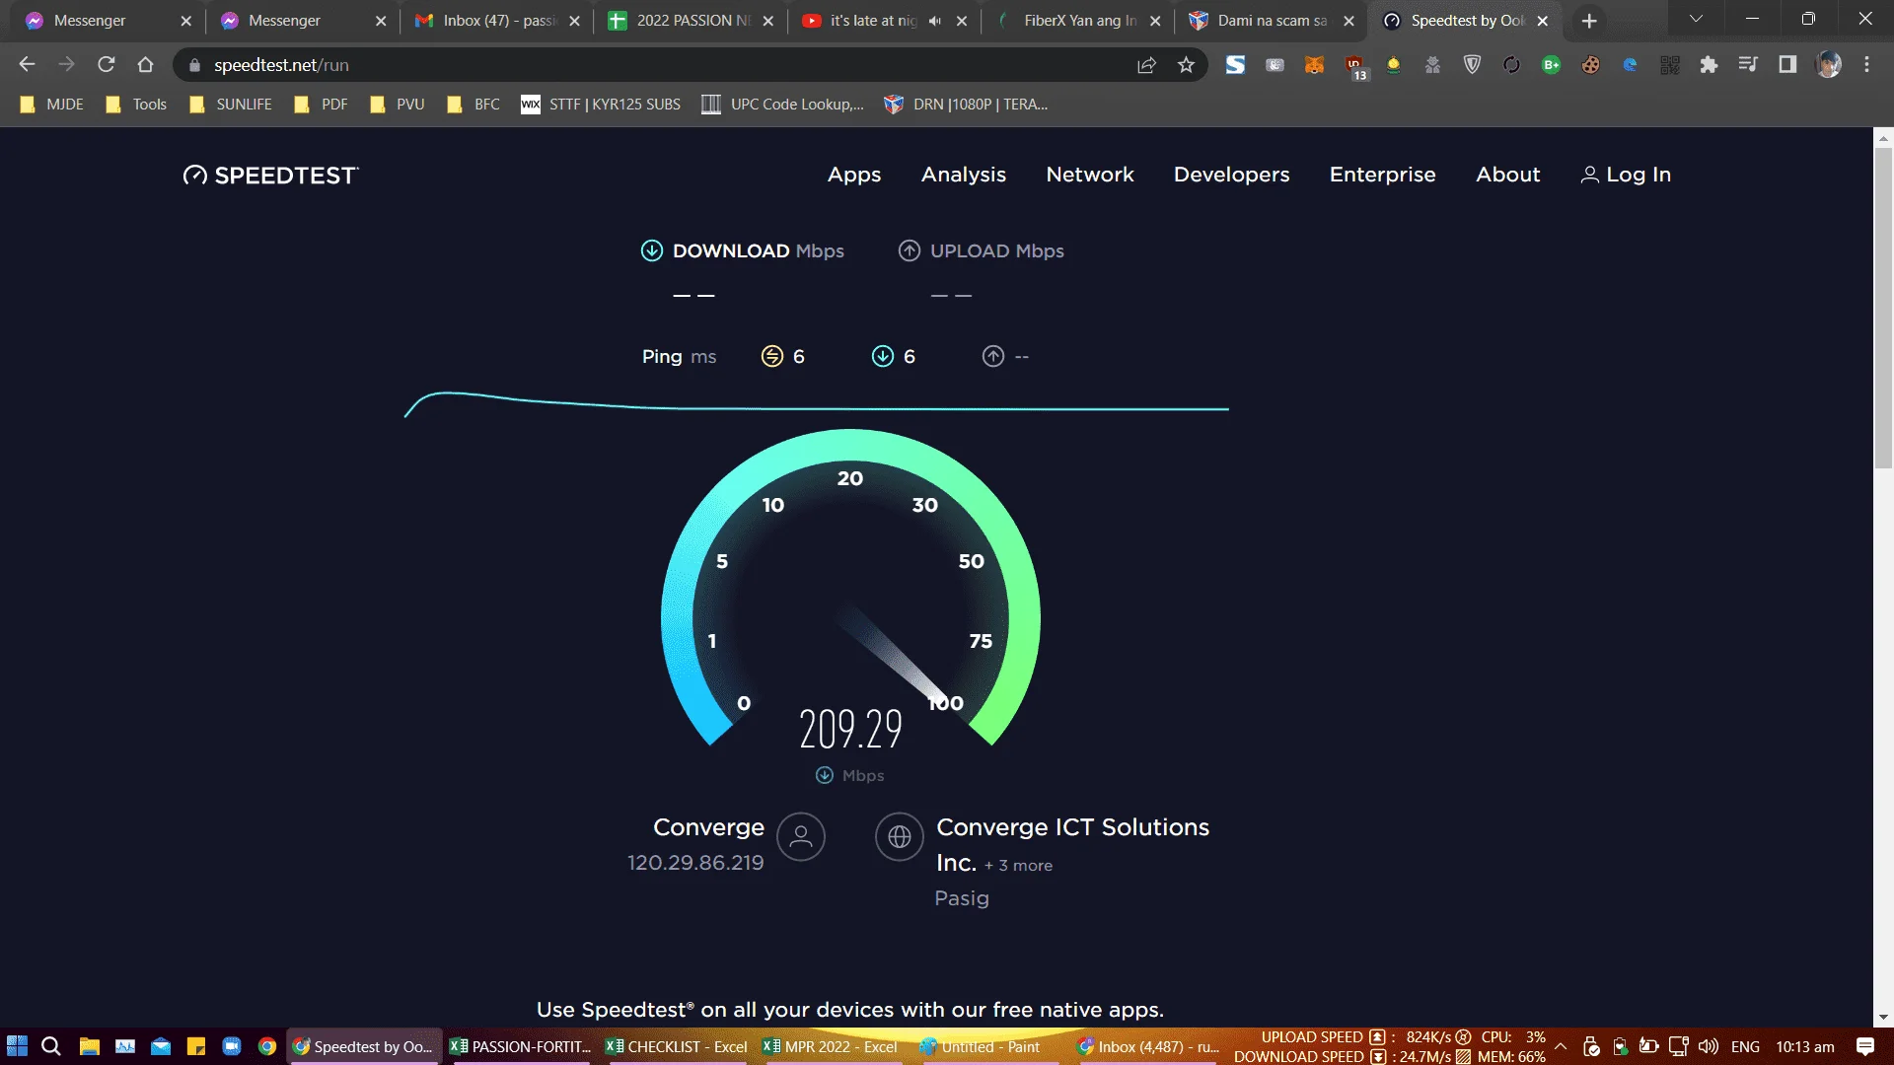Go to browser home page
This screenshot has width=1894, height=1065.
tap(146, 65)
